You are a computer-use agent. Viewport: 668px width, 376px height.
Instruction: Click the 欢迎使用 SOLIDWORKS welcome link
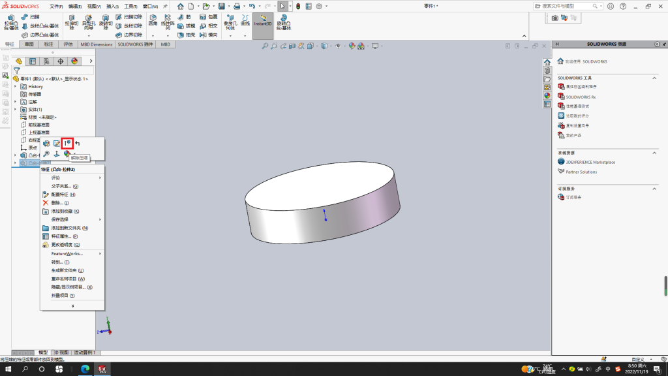point(586,61)
